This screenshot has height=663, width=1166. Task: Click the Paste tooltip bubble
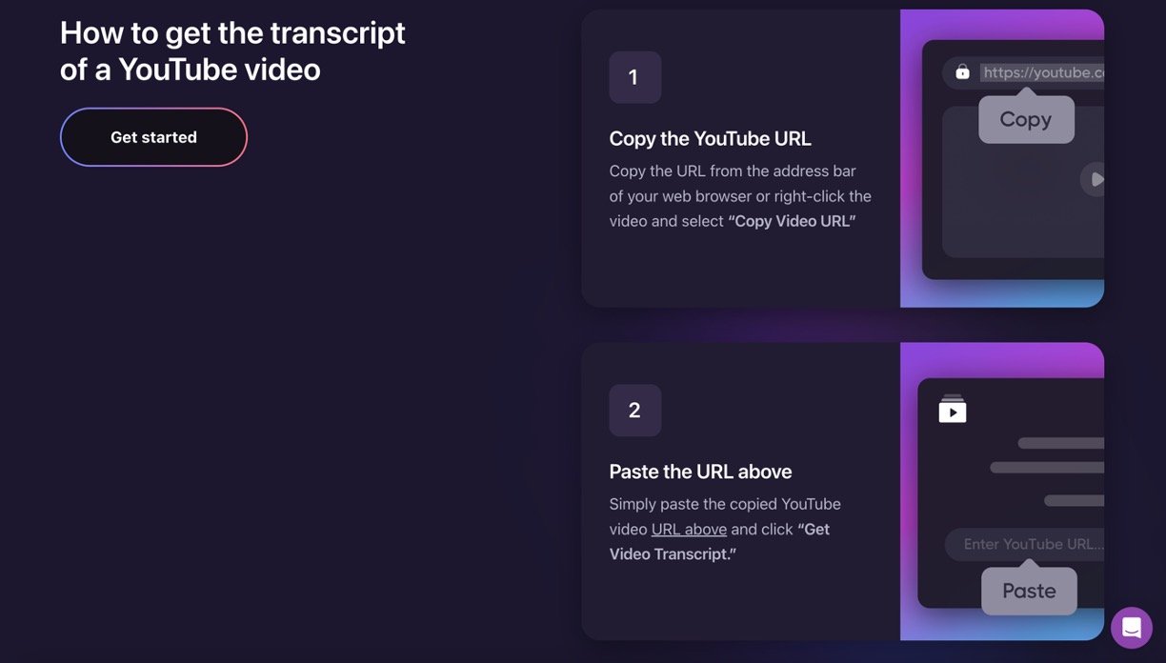pyautogui.click(x=1029, y=592)
